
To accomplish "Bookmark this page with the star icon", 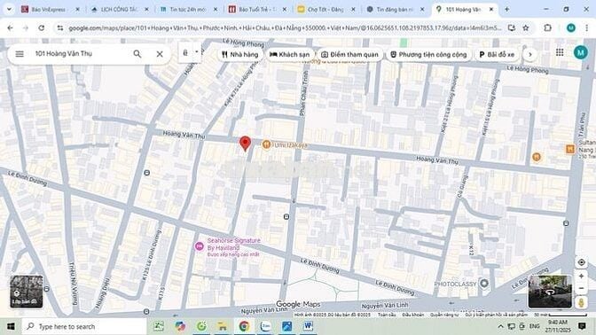I will point(526,27).
